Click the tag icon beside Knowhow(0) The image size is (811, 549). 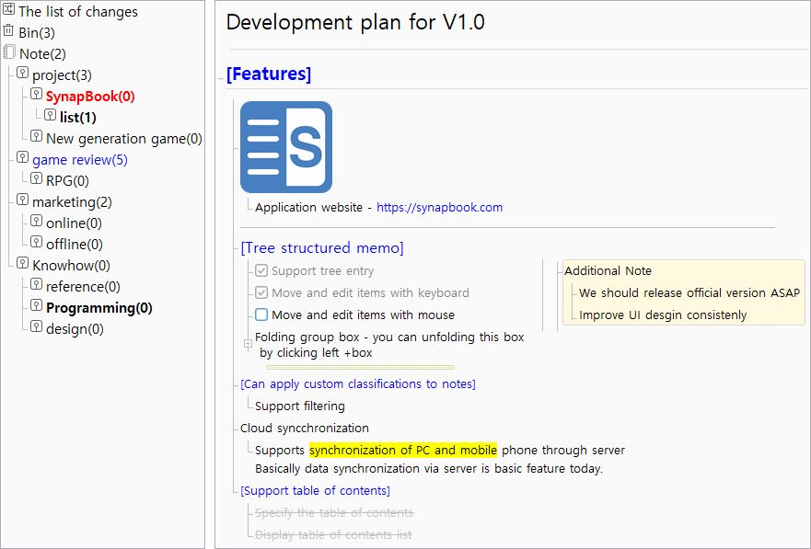pos(22,263)
